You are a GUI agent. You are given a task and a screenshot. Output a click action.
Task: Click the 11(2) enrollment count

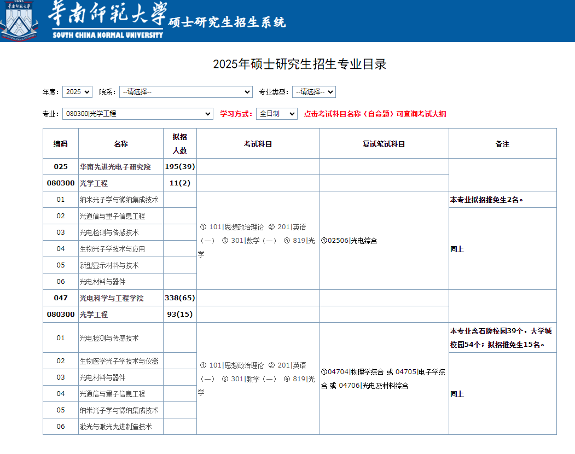tap(179, 183)
